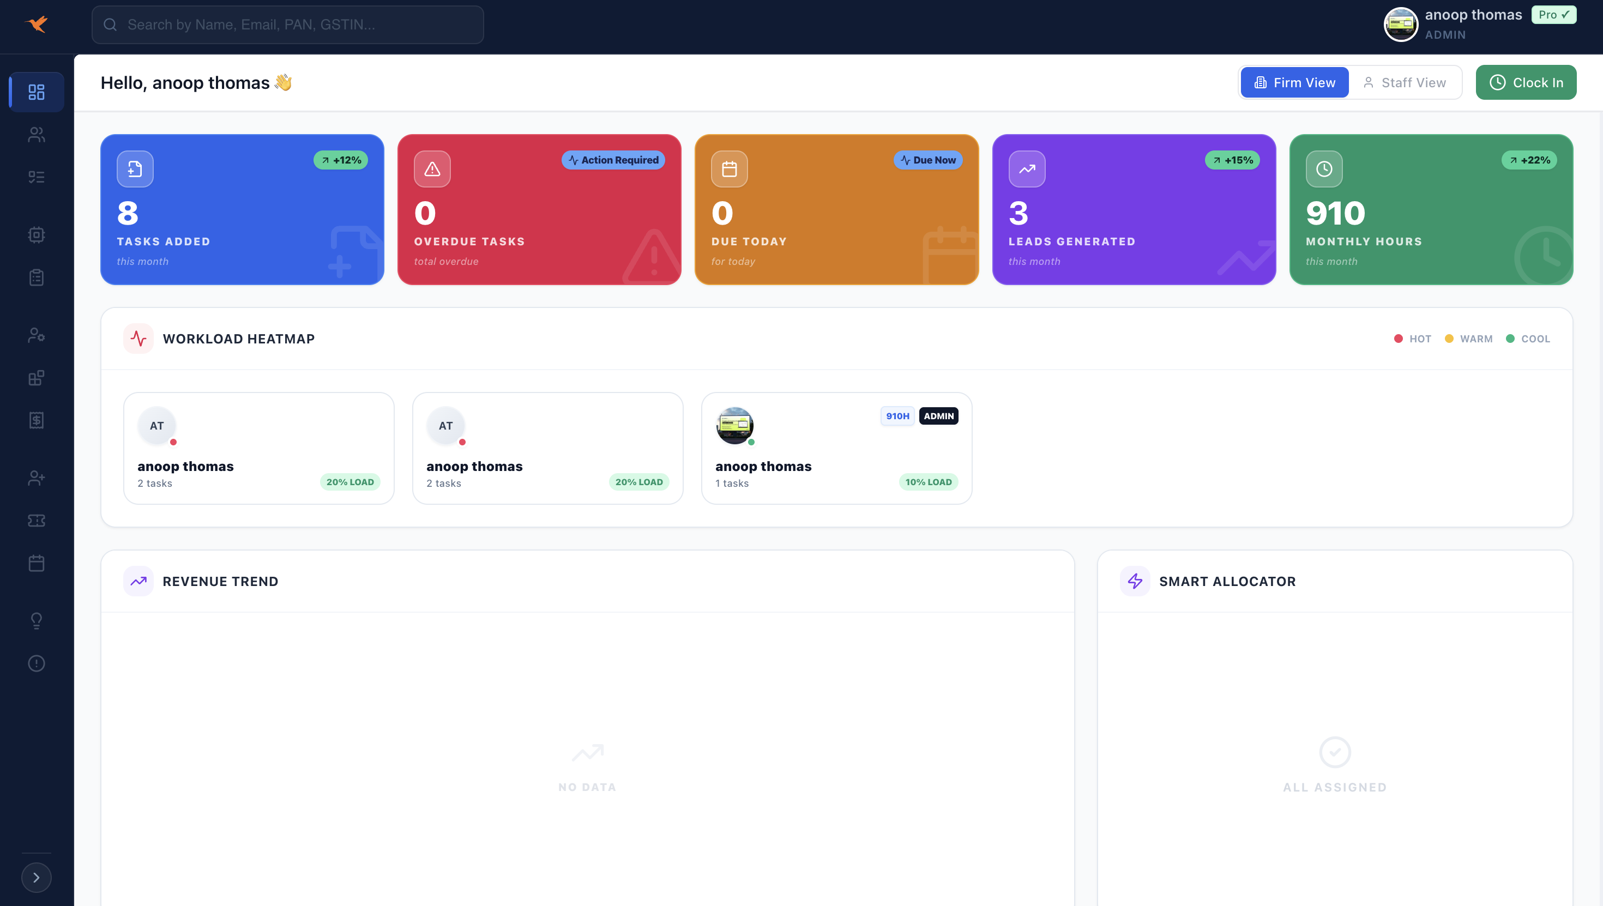
Task: Toggle the HOT legend in Workload Heatmap
Action: coord(1413,339)
